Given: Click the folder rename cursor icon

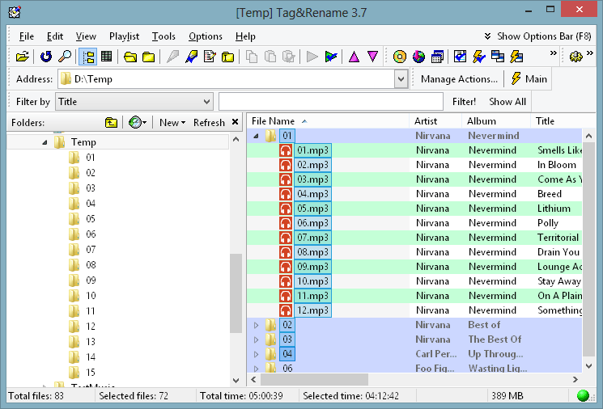Looking at the screenshot, I should point(228,57).
